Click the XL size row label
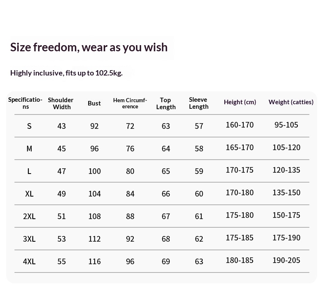Screen dimensions: 324x293 point(29,194)
